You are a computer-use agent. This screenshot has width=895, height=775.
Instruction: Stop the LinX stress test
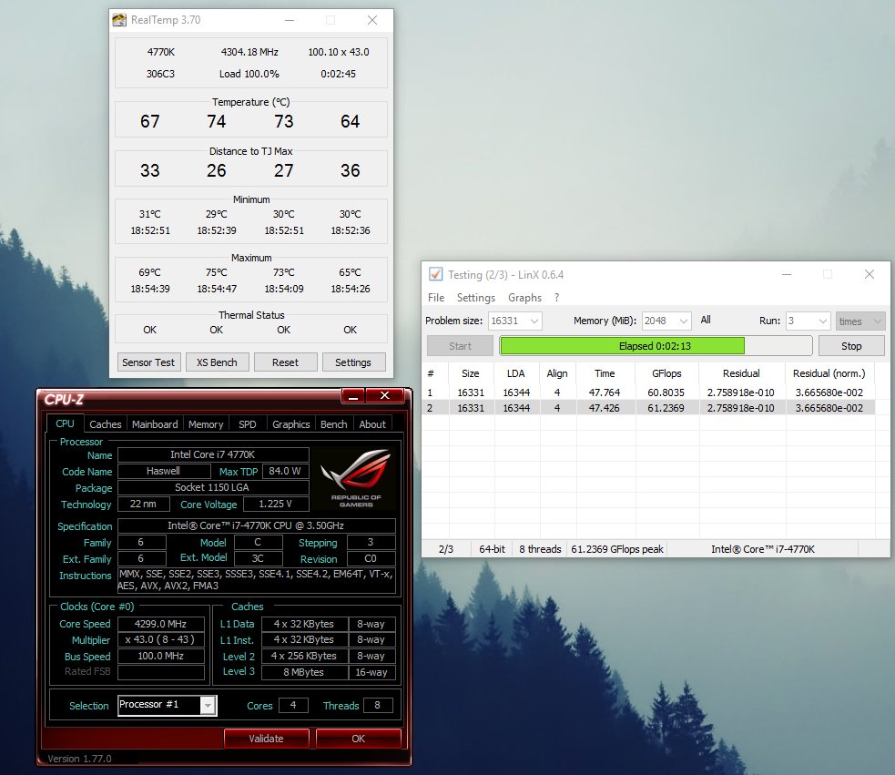851,346
